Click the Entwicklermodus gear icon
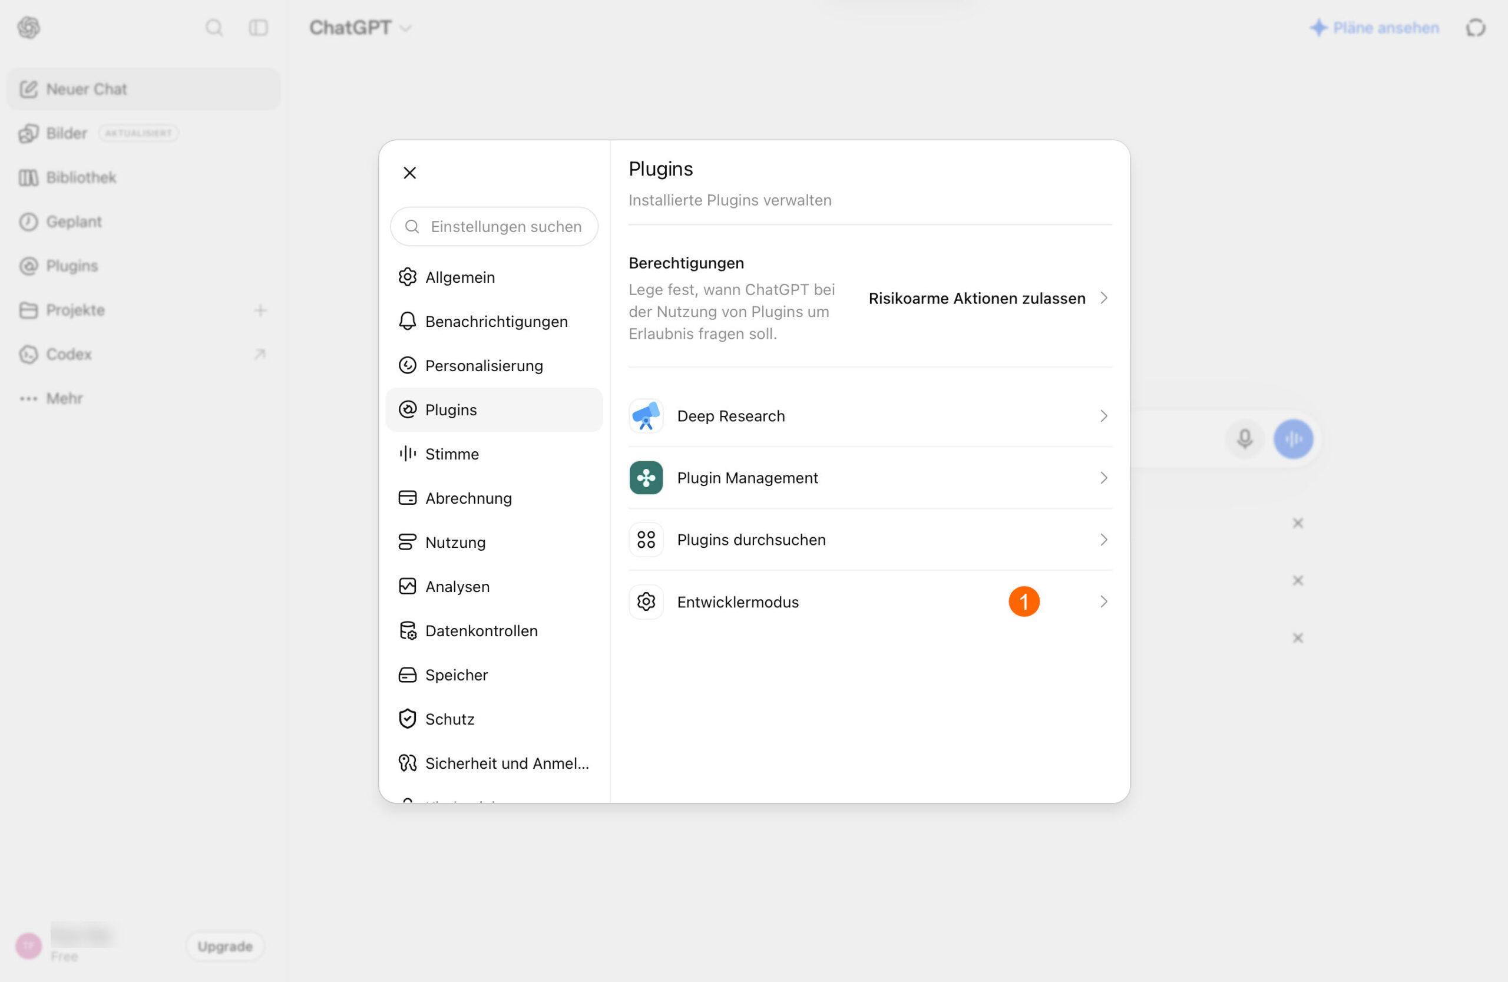The width and height of the screenshot is (1508, 982). pyautogui.click(x=646, y=602)
